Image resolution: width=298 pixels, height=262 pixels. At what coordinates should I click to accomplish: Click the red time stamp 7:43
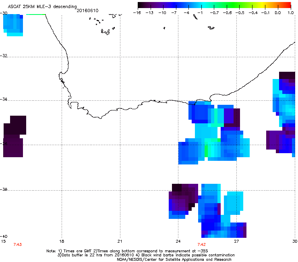(17, 245)
